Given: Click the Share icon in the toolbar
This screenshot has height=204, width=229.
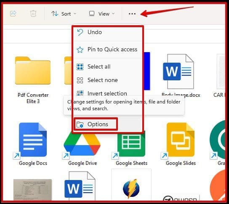Looking at the screenshot, I should click(x=13, y=14).
